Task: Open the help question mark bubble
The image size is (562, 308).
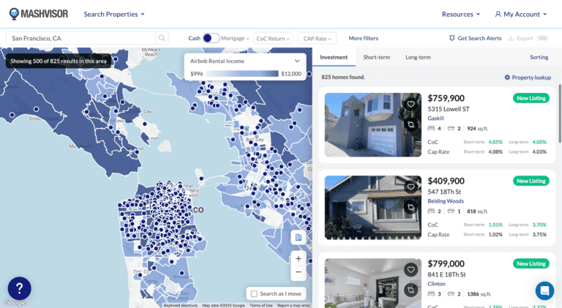Action: pos(19,288)
